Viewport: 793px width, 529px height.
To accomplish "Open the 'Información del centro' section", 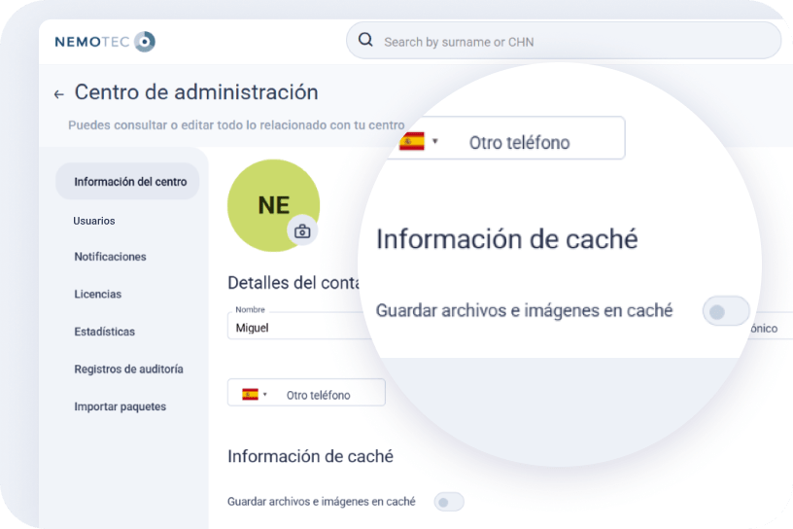I will pyautogui.click(x=127, y=181).
